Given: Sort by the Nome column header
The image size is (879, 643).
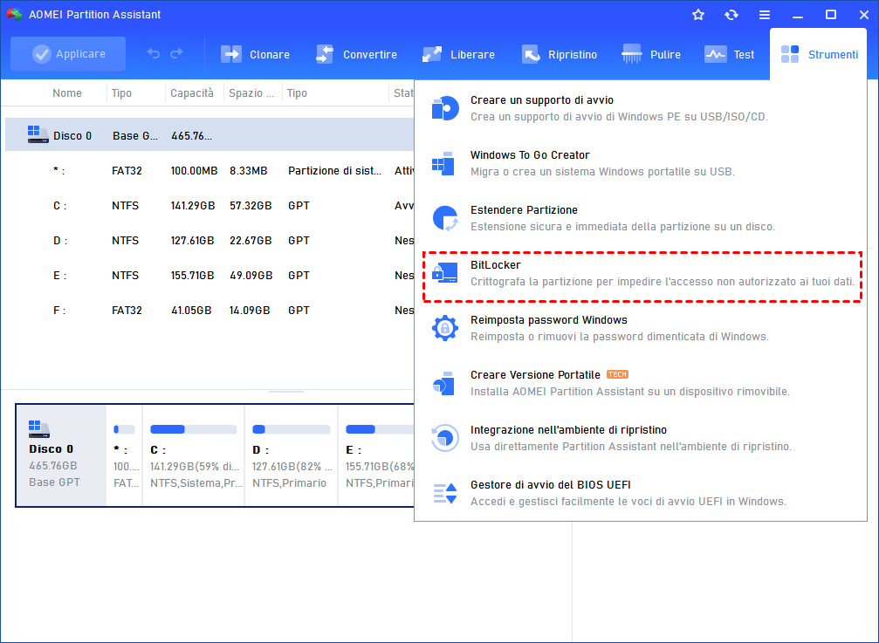Looking at the screenshot, I should pos(67,93).
